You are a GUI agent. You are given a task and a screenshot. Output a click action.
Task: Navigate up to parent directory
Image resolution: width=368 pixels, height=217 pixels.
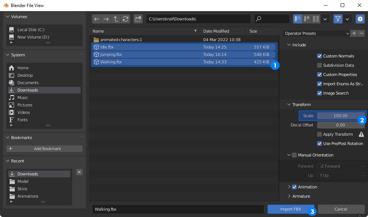[x=116, y=19]
